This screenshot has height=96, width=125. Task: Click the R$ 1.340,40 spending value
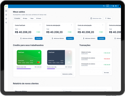click(x=68, y=67)
